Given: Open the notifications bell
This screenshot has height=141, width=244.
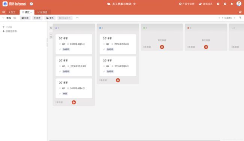Looking at the screenshot, I should click(232, 4).
